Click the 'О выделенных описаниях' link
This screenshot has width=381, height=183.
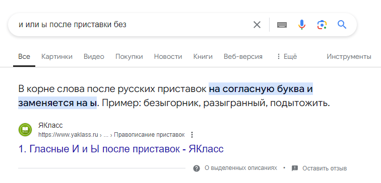click(x=241, y=168)
